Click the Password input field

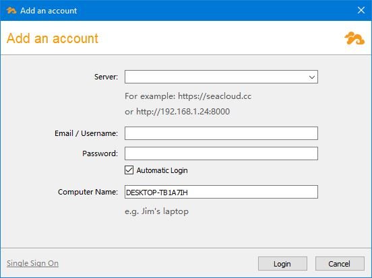[221, 153]
